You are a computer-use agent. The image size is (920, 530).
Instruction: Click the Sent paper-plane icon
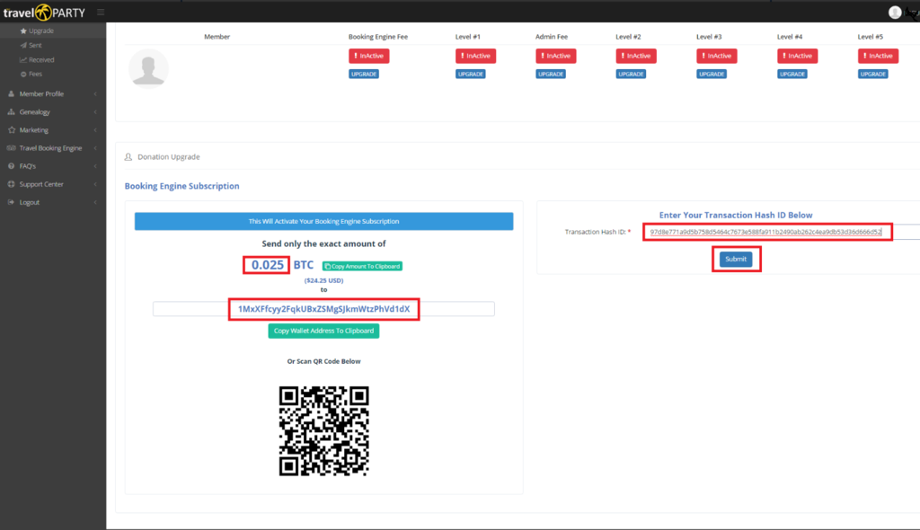point(23,45)
